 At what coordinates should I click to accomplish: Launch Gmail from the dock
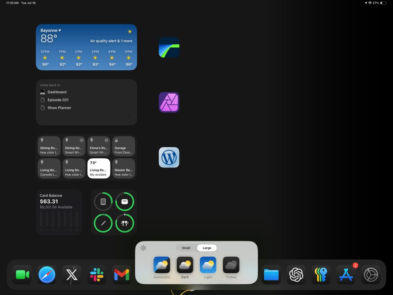(121, 275)
